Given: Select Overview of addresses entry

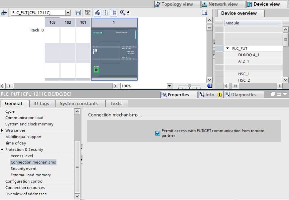Looking at the screenshot, I should coord(26,194).
